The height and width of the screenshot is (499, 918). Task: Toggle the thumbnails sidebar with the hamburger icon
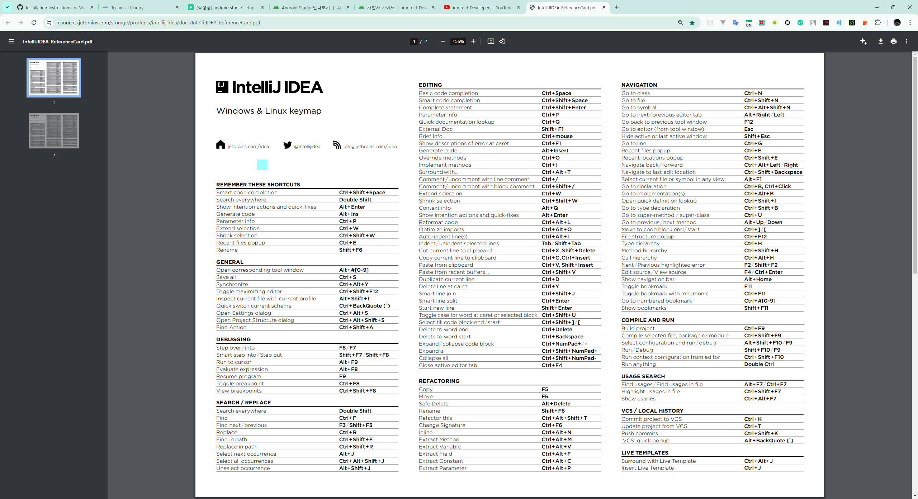(x=11, y=41)
